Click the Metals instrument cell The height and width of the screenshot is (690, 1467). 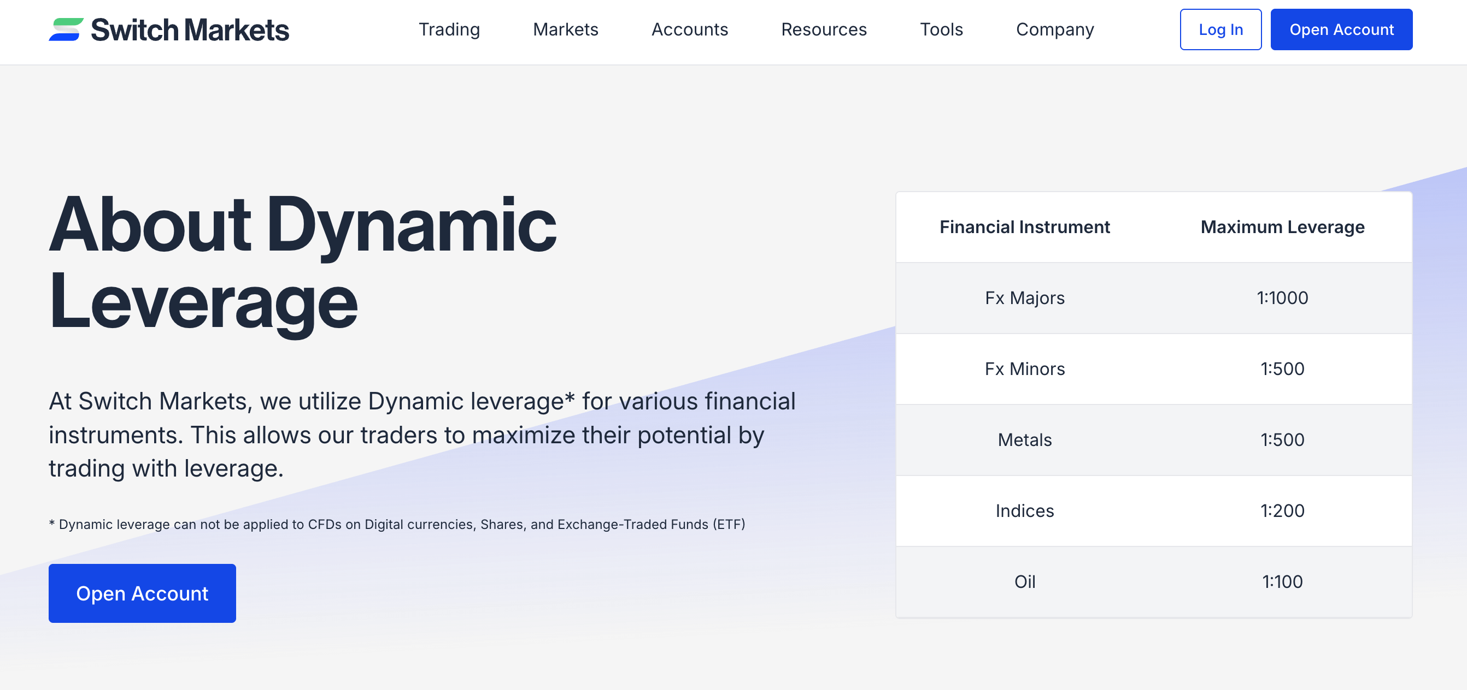click(x=1024, y=440)
